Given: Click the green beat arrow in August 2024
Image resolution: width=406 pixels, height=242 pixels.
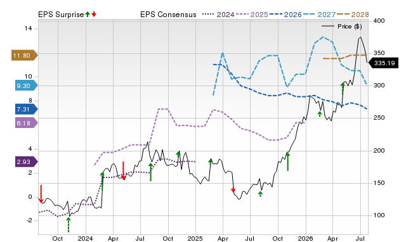Looking at the screenshot, I should coord(151,172).
